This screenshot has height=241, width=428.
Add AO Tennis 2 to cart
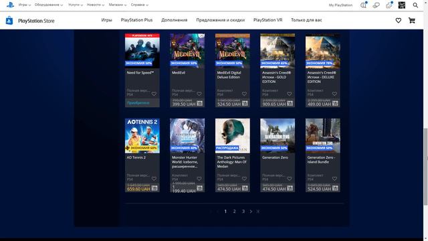[x=154, y=188]
